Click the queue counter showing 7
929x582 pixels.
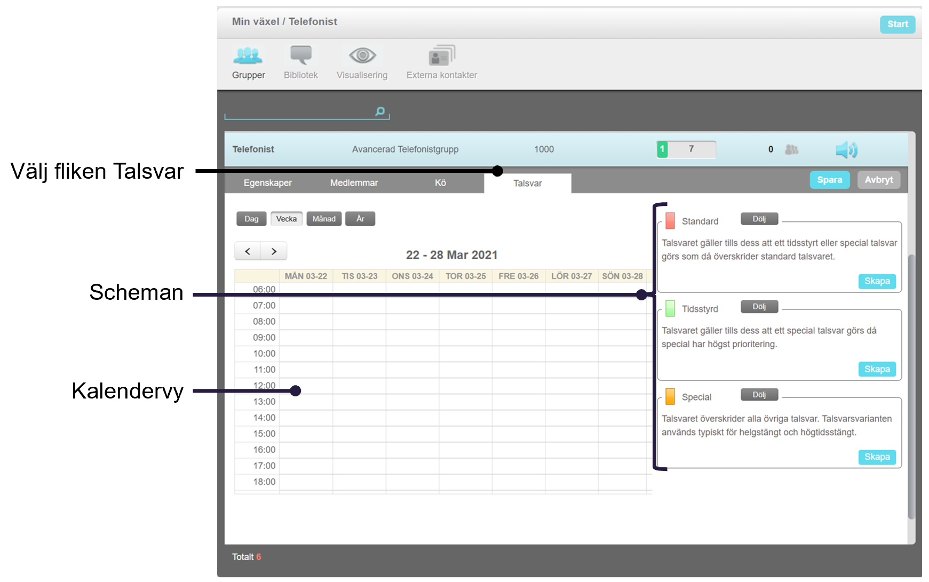692,149
